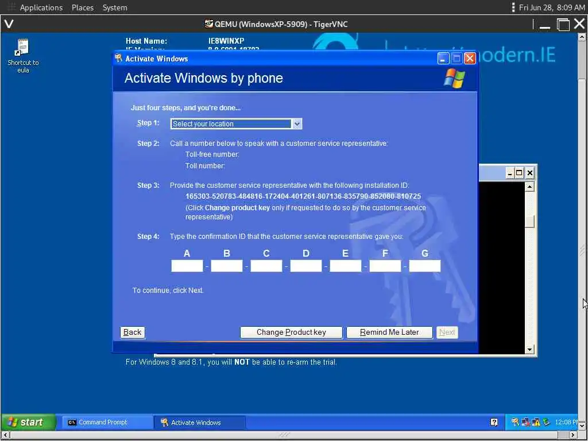Click the Fri Jun 28 date and time

tap(552, 7)
